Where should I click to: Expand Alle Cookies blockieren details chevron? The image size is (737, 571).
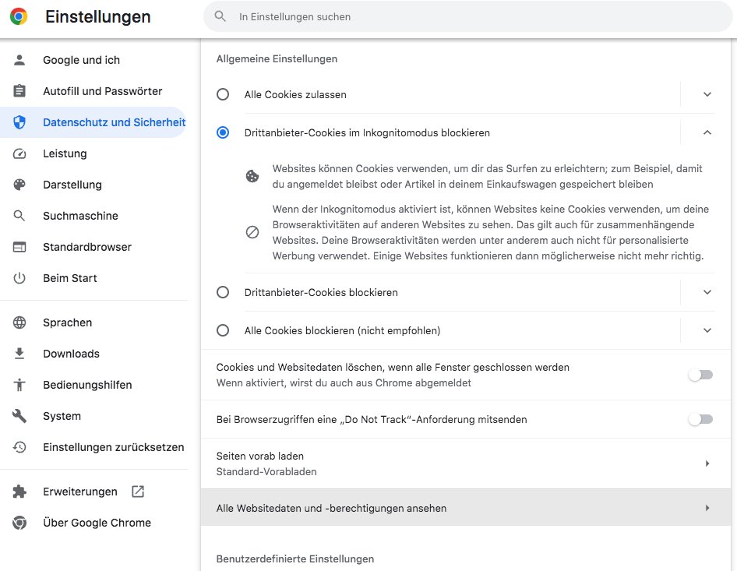click(707, 330)
